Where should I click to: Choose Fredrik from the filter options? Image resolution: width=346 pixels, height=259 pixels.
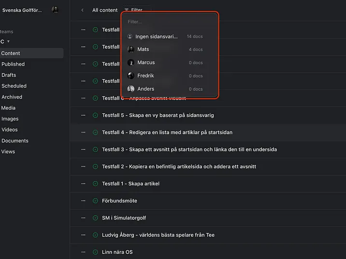(145, 76)
